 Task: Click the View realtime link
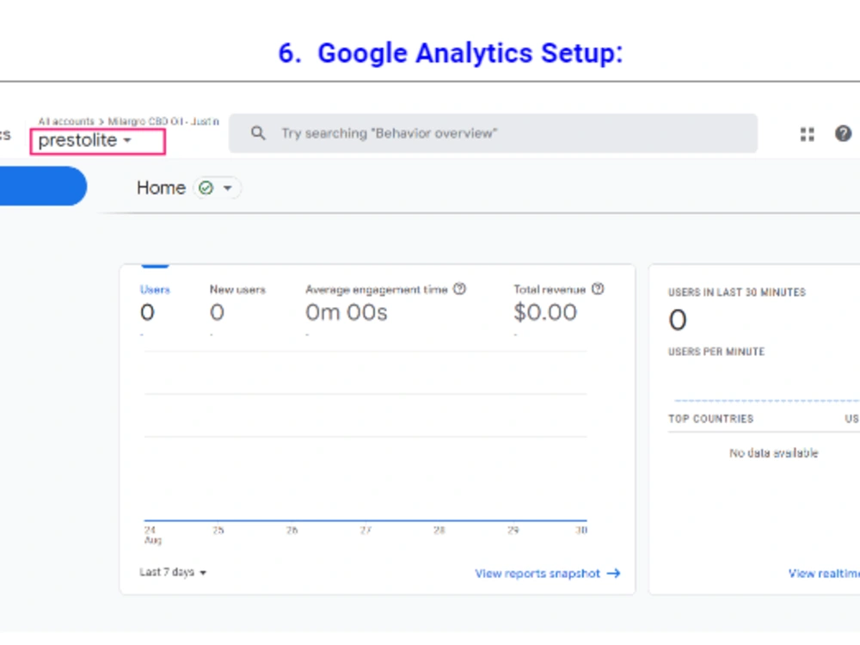click(824, 573)
